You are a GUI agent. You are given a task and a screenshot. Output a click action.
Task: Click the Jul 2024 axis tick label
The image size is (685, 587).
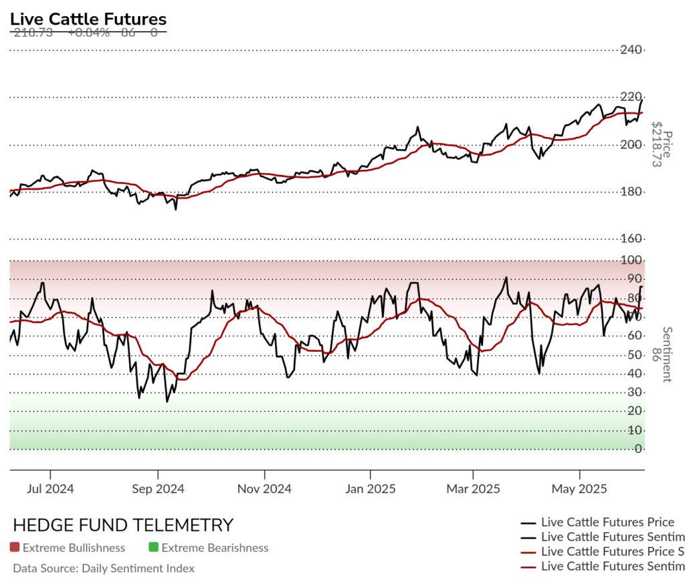point(50,489)
